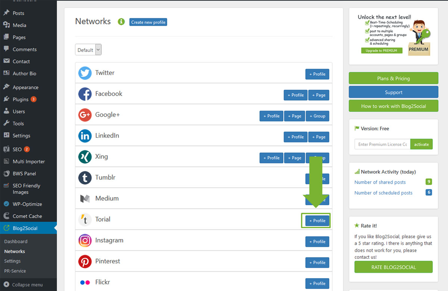Add a Xing profile
The image size is (448, 291).
tap(271, 158)
